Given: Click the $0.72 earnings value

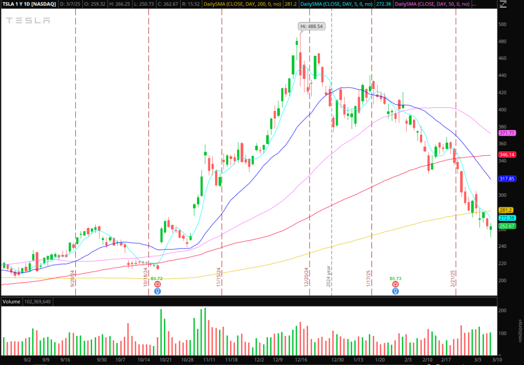Looking at the screenshot, I should pos(157,278).
